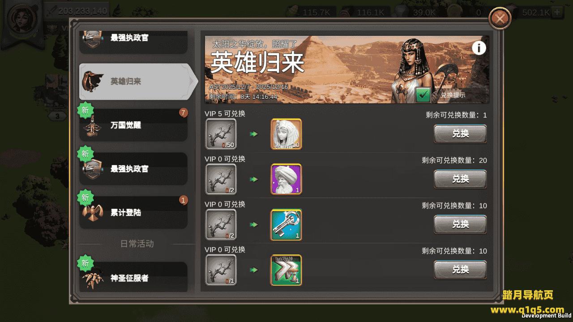Close the event panel with X button
Screen dimensions: 573x322
[x=500, y=18]
